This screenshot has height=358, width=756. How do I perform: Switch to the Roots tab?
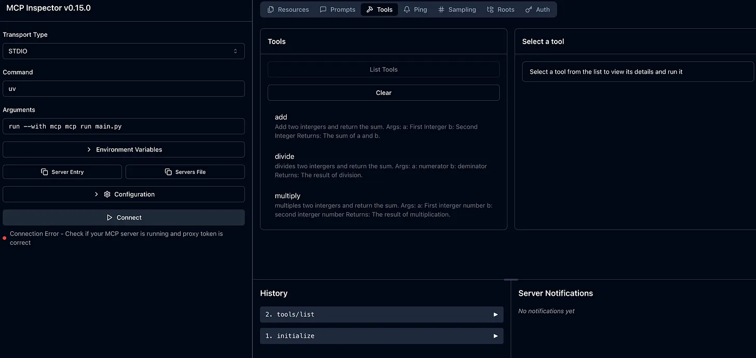[501, 9]
